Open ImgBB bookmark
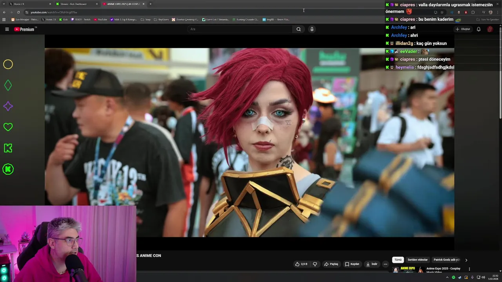This screenshot has height=282, width=502. coord(276,19)
